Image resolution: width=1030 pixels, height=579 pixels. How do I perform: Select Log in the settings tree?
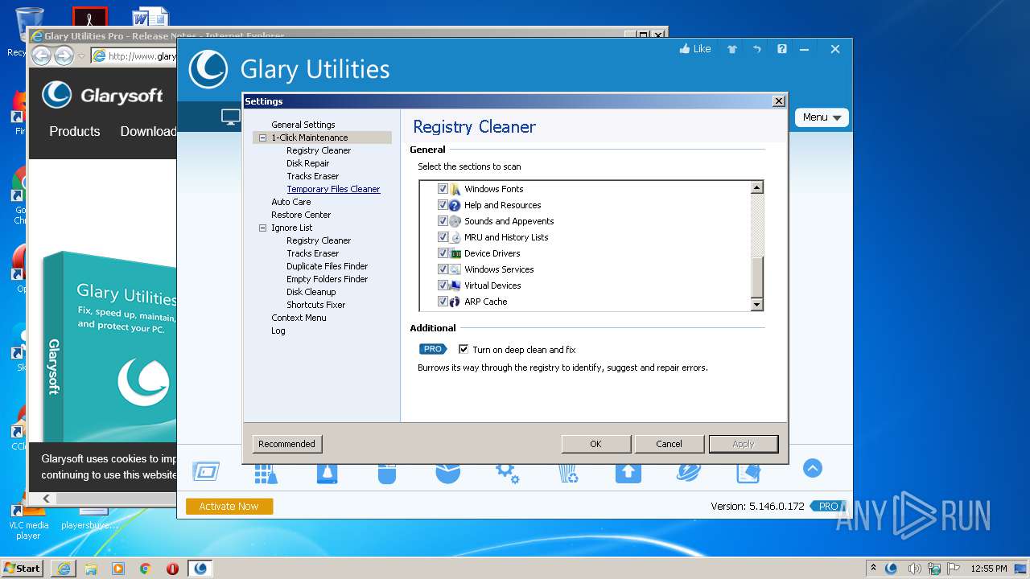click(278, 331)
